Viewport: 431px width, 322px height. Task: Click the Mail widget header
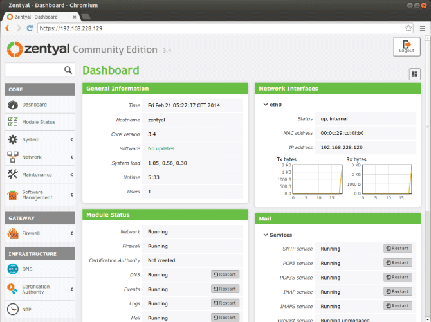[338, 219]
